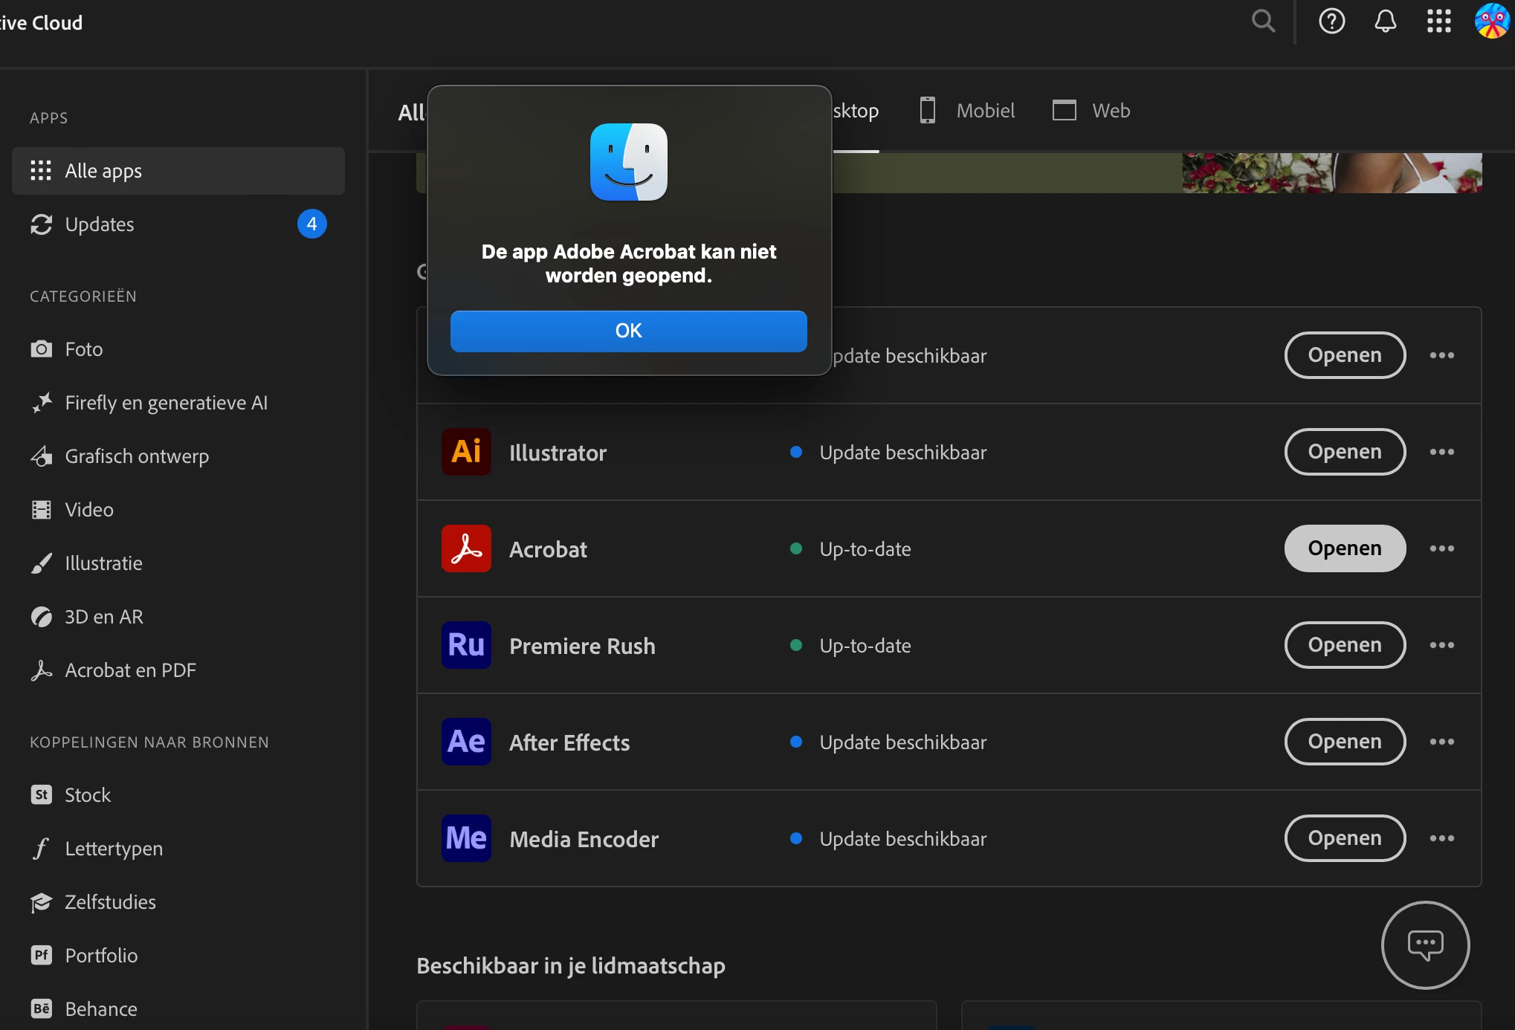Click the Illustrator app icon
The height and width of the screenshot is (1030, 1515).
pyautogui.click(x=466, y=452)
